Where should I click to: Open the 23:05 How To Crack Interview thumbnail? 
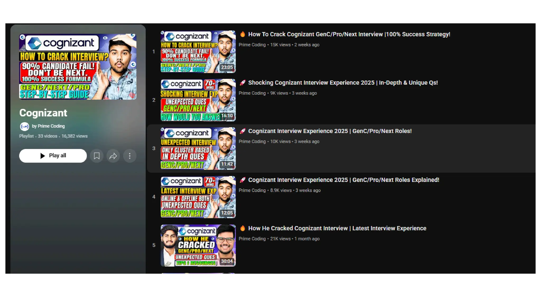pyautogui.click(x=198, y=52)
